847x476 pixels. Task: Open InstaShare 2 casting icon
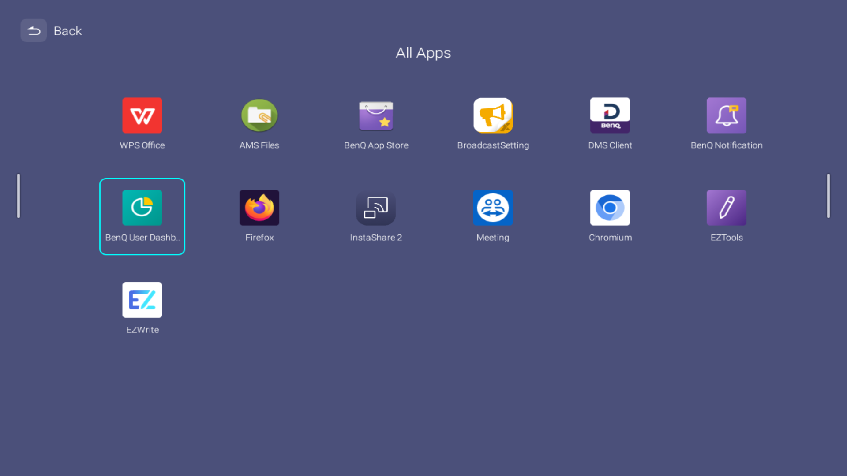pyautogui.click(x=376, y=208)
